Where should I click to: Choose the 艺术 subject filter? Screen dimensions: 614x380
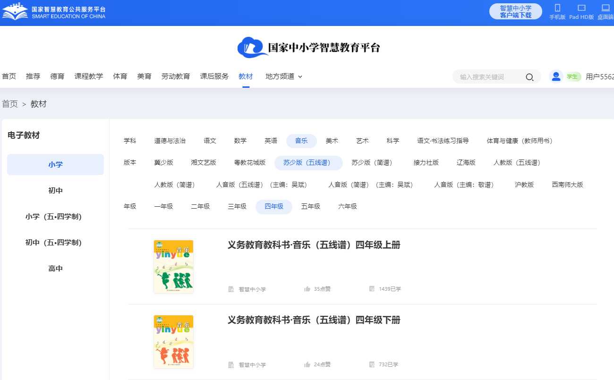click(x=363, y=141)
